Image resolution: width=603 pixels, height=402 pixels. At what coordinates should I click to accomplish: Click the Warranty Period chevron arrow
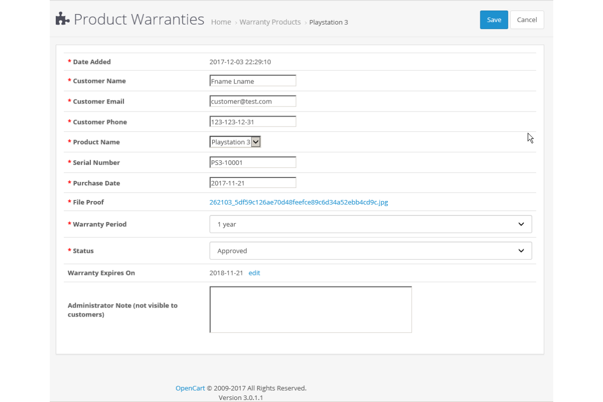point(521,224)
